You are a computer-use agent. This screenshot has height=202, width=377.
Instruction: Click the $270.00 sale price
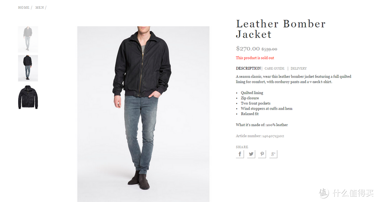247,49
